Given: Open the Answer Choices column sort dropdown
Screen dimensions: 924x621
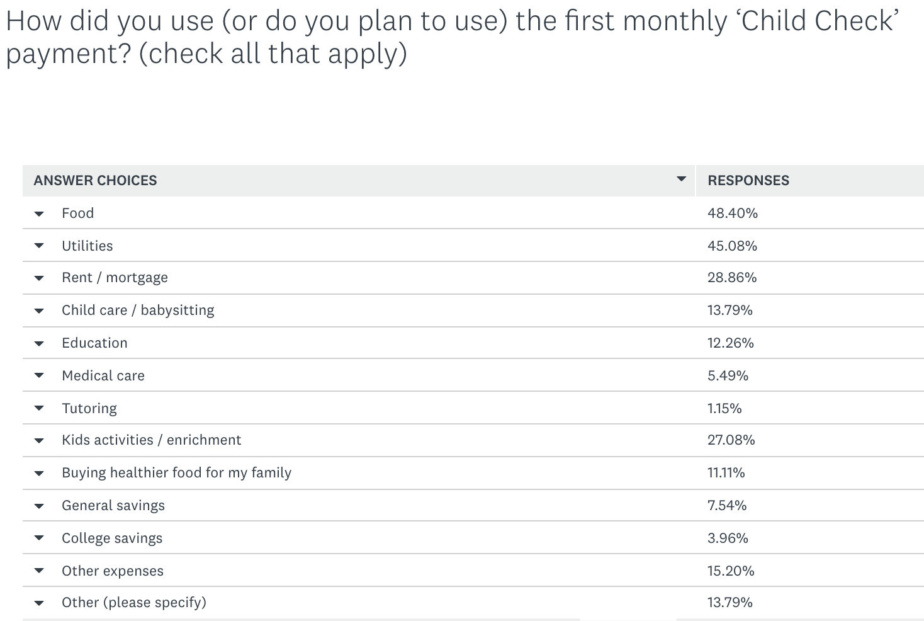Looking at the screenshot, I should tap(681, 179).
